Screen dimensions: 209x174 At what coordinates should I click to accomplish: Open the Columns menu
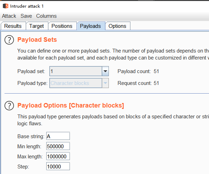click(46, 16)
